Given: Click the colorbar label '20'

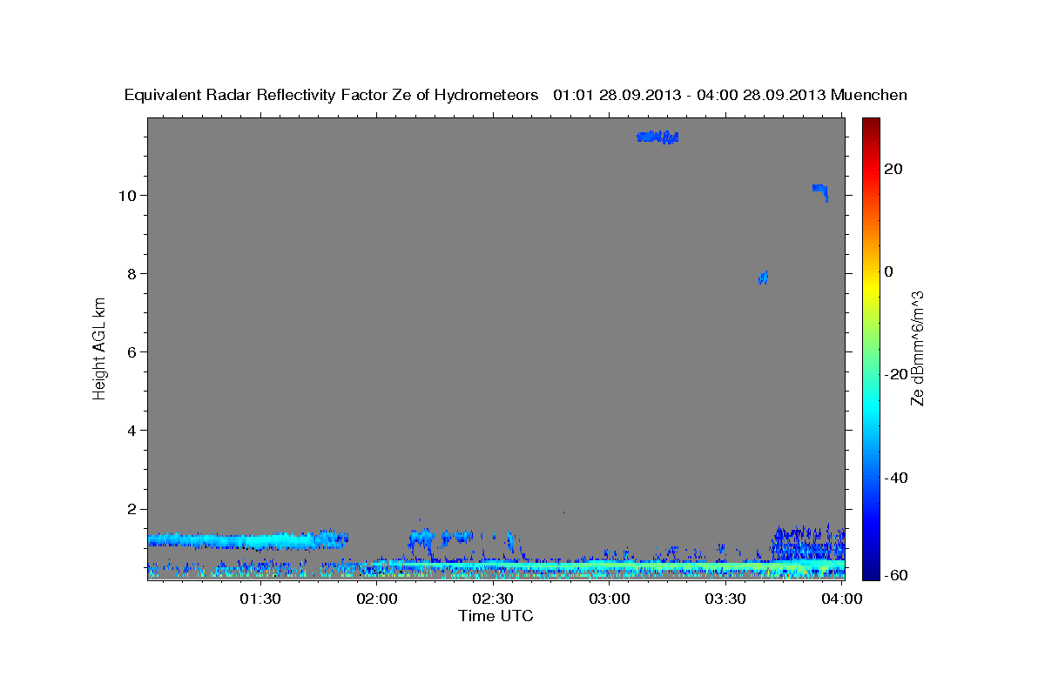Looking at the screenshot, I should (893, 169).
